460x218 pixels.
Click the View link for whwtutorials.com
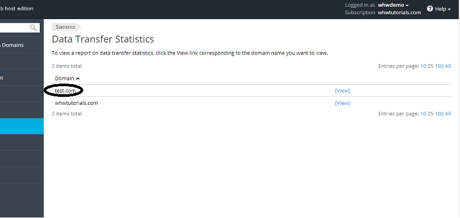click(x=342, y=103)
